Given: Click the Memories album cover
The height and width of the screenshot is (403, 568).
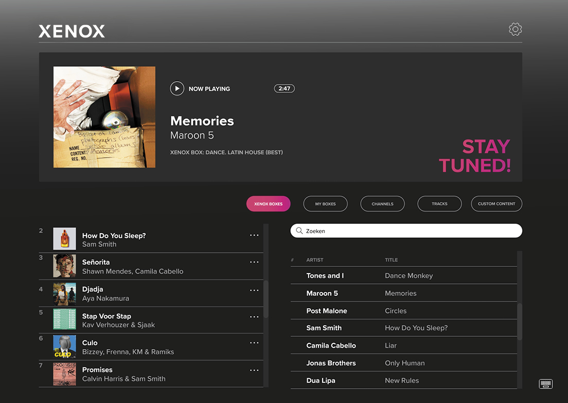Looking at the screenshot, I should [104, 117].
